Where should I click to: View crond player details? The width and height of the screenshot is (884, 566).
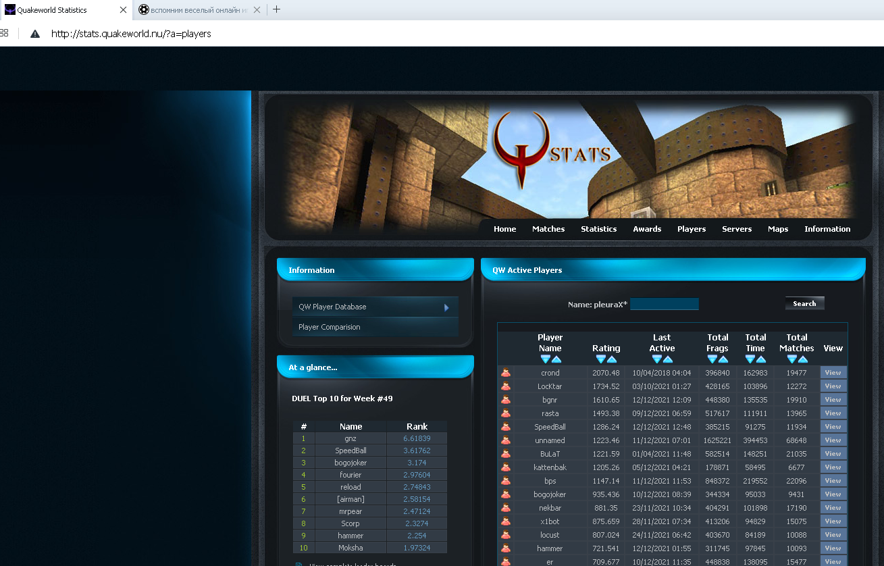coord(833,373)
